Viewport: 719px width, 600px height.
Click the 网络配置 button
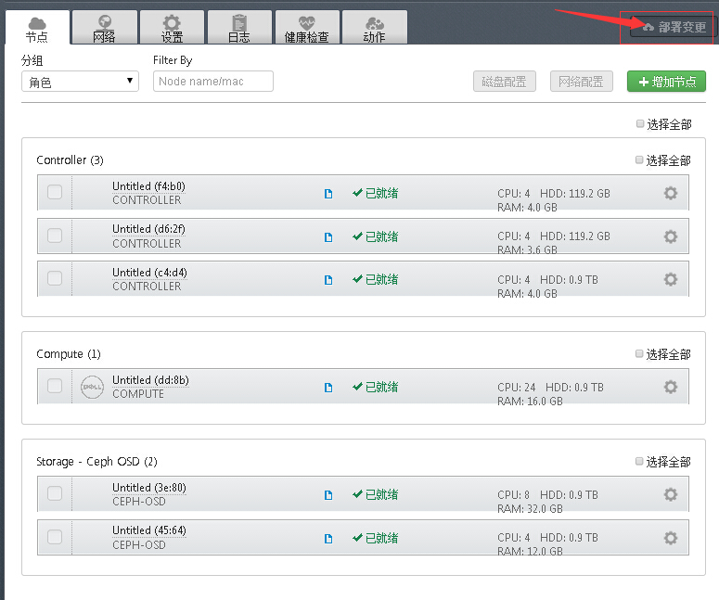coord(582,82)
